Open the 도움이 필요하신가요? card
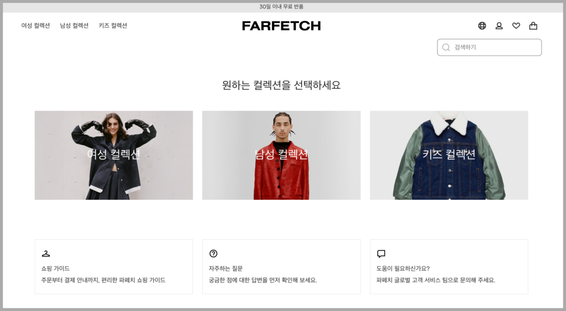The height and width of the screenshot is (311, 566). pyautogui.click(x=449, y=267)
